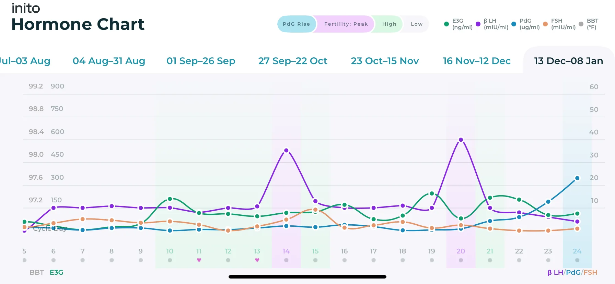
Task: Switch to the 01 Sep–26 Sep cycle
Action: 201,61
